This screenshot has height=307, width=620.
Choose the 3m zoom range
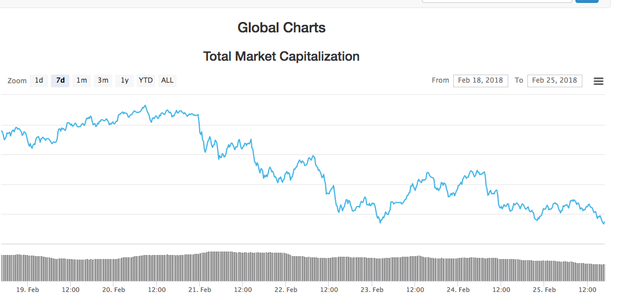coord(103,80)
